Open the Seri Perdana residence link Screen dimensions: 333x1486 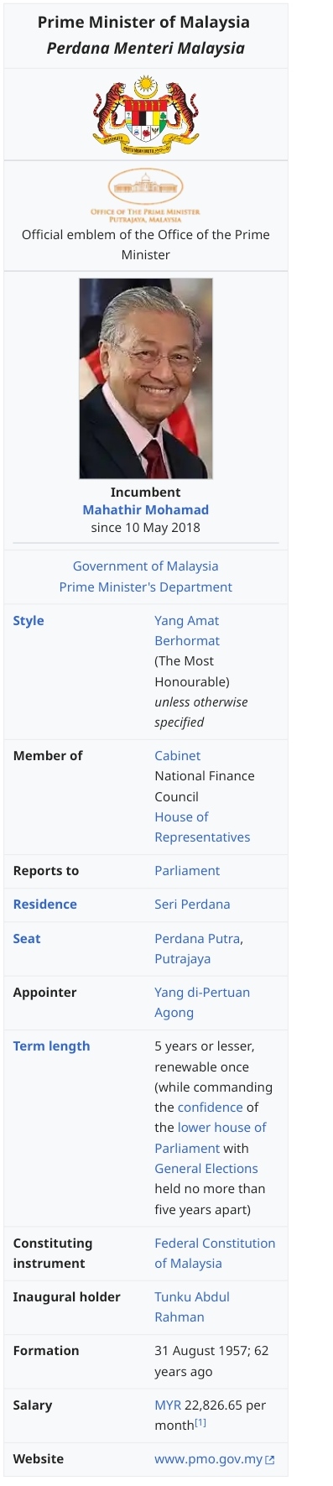point(192,905)
